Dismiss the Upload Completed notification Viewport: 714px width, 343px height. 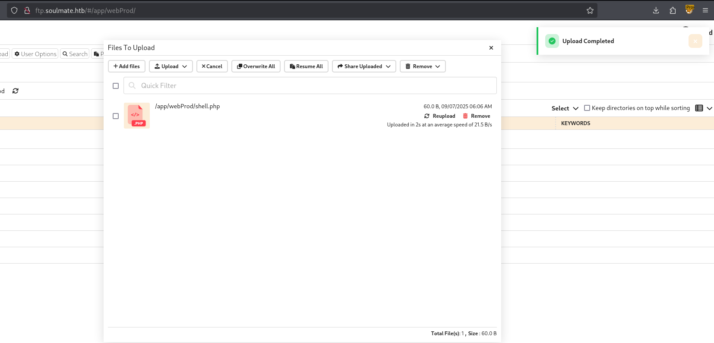tap(695, 41)
